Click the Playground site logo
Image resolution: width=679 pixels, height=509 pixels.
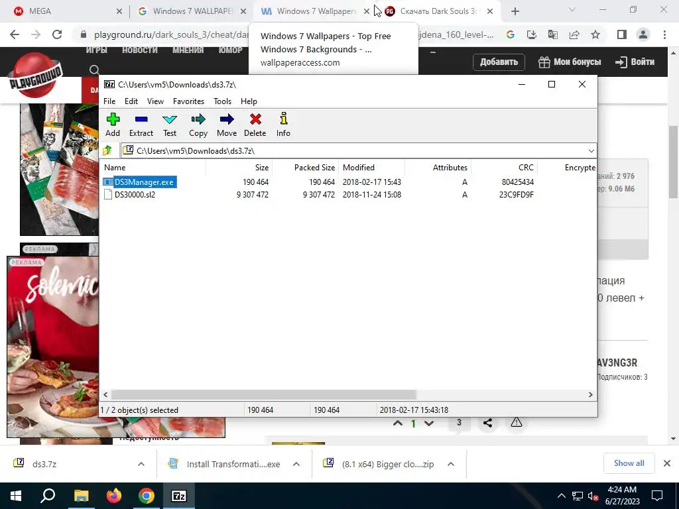click(36, 75)
